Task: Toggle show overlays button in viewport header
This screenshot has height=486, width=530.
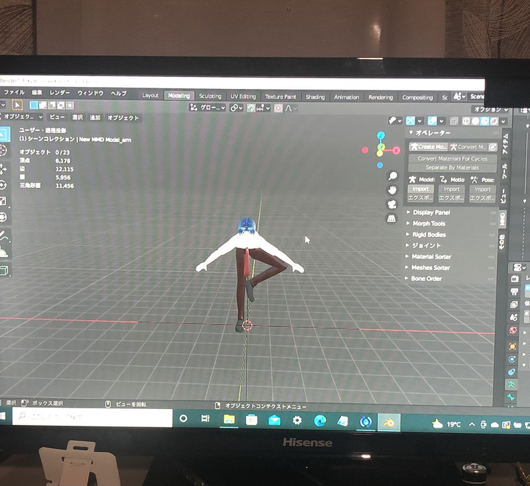Action: click(432, 121)
